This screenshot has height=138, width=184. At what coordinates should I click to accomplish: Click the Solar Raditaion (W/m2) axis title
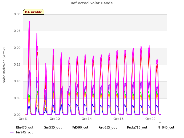4,65
